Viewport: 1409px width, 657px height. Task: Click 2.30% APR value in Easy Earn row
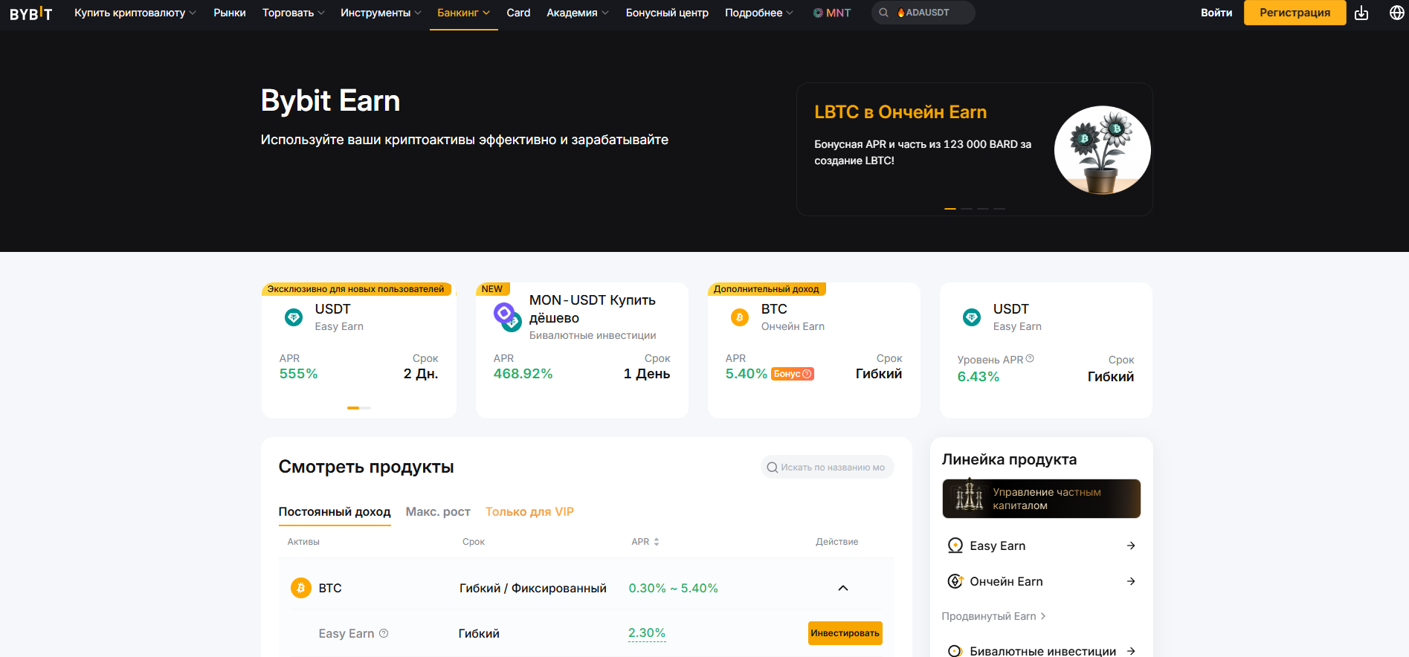647,633
